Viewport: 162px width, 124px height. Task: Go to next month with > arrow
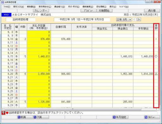click(139, 20)
